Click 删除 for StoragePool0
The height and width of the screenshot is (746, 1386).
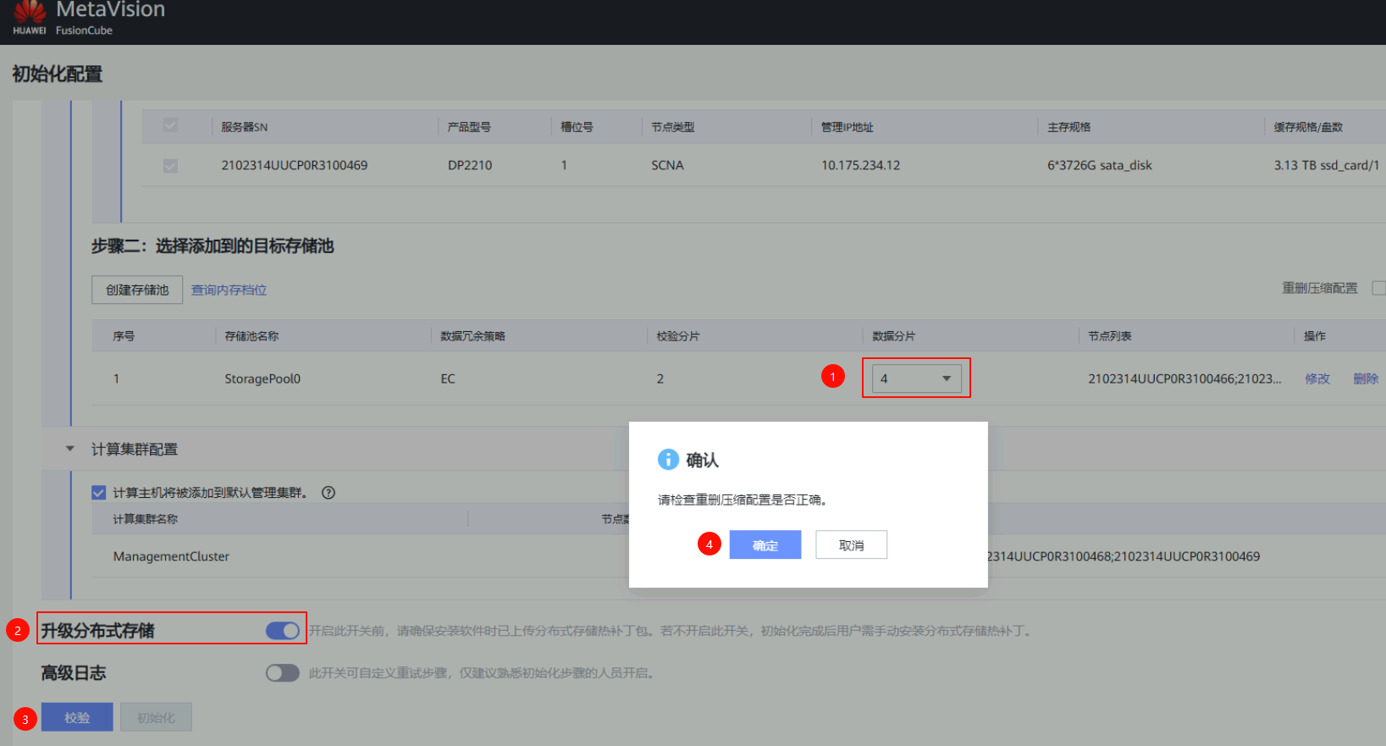pos(1365,379)
